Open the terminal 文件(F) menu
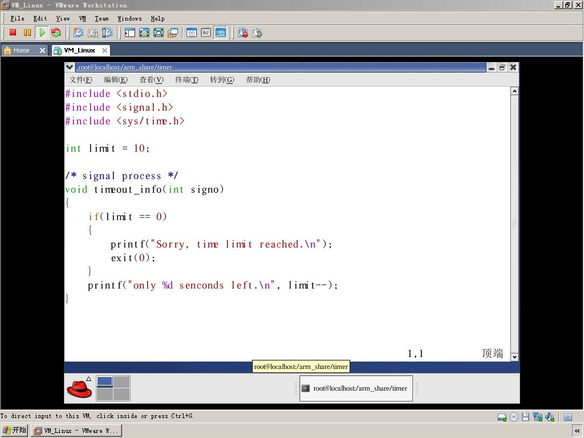 click(81, 79)
